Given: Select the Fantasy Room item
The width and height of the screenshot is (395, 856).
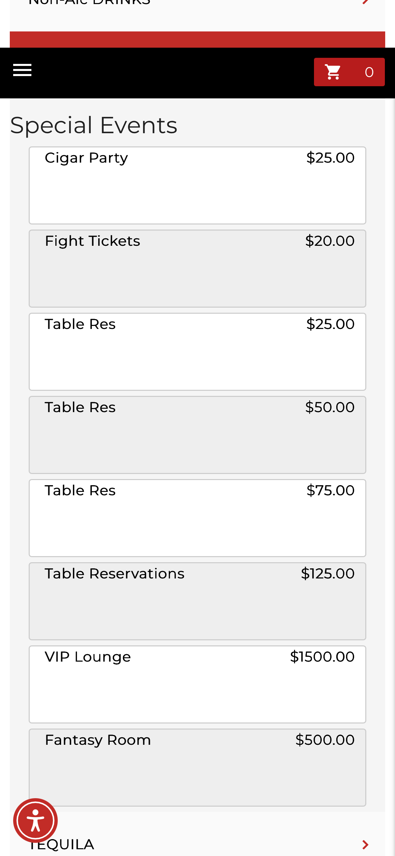Looking at the screenshot, I should point(197,767).
